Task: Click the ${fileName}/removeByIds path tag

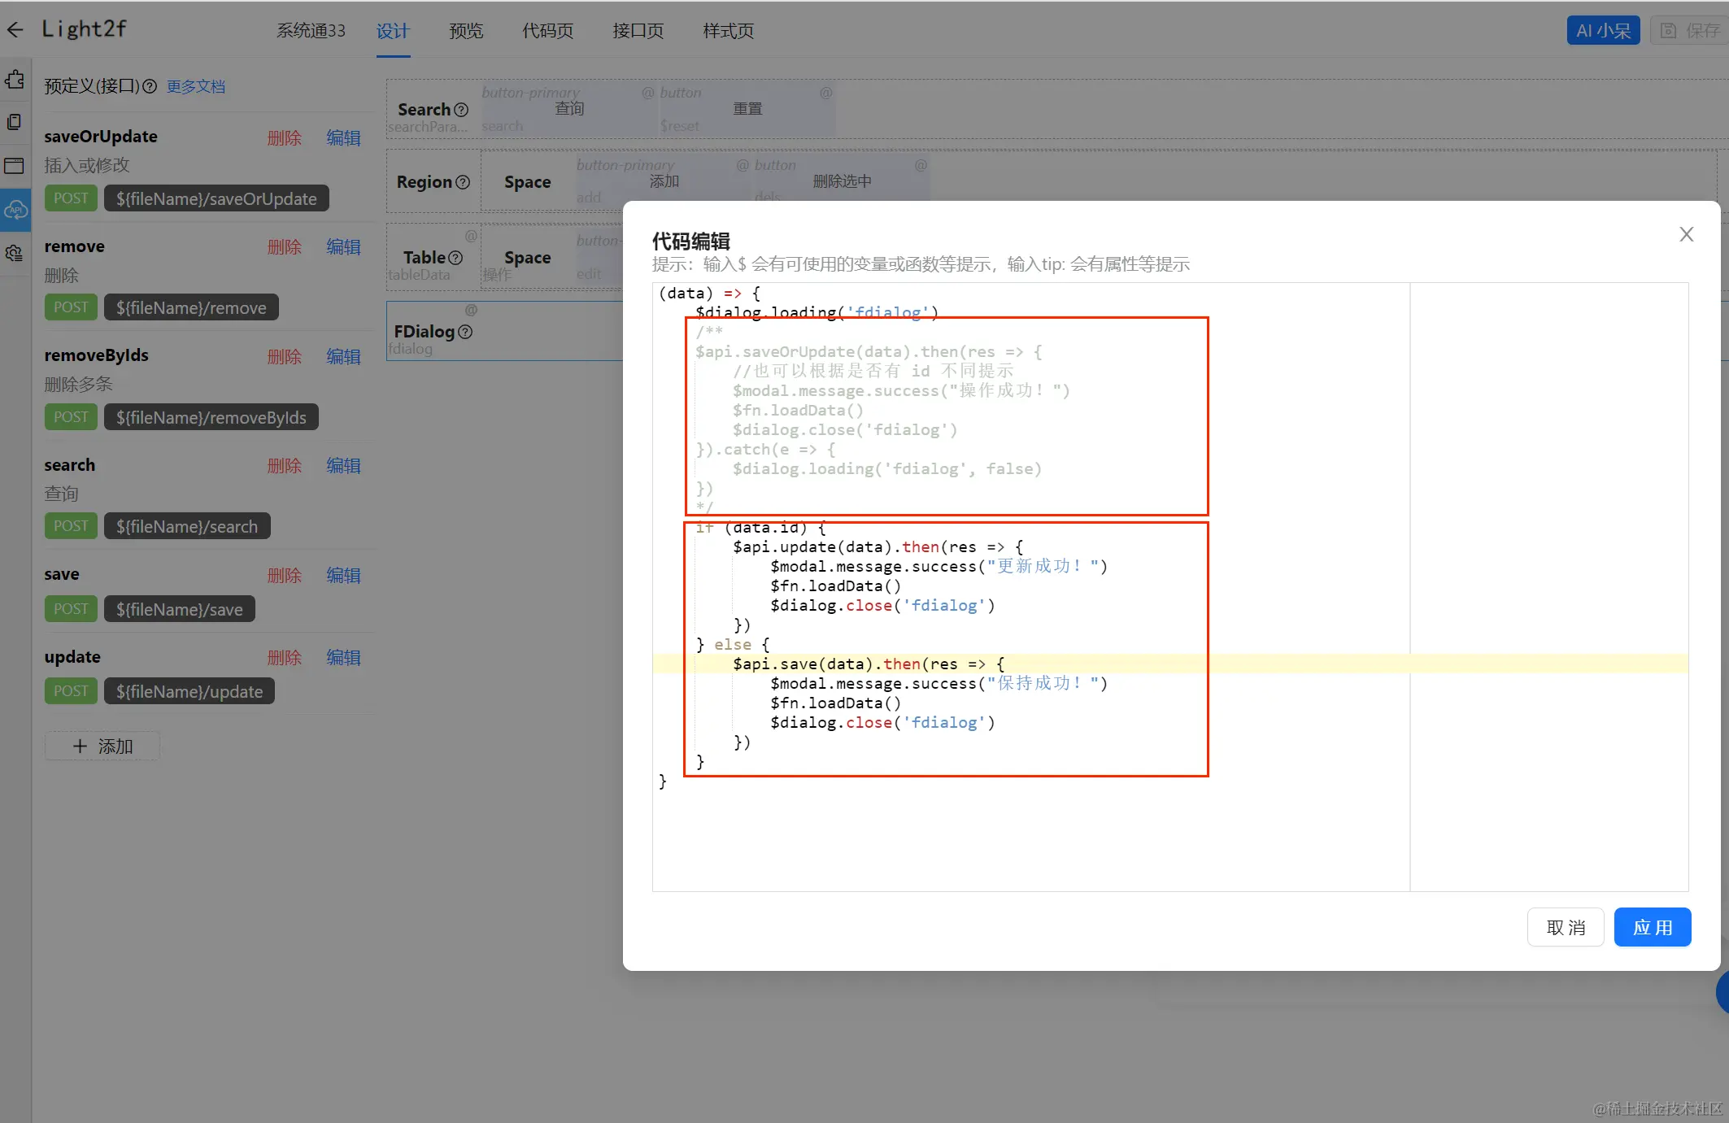Action: click(211, 417)
